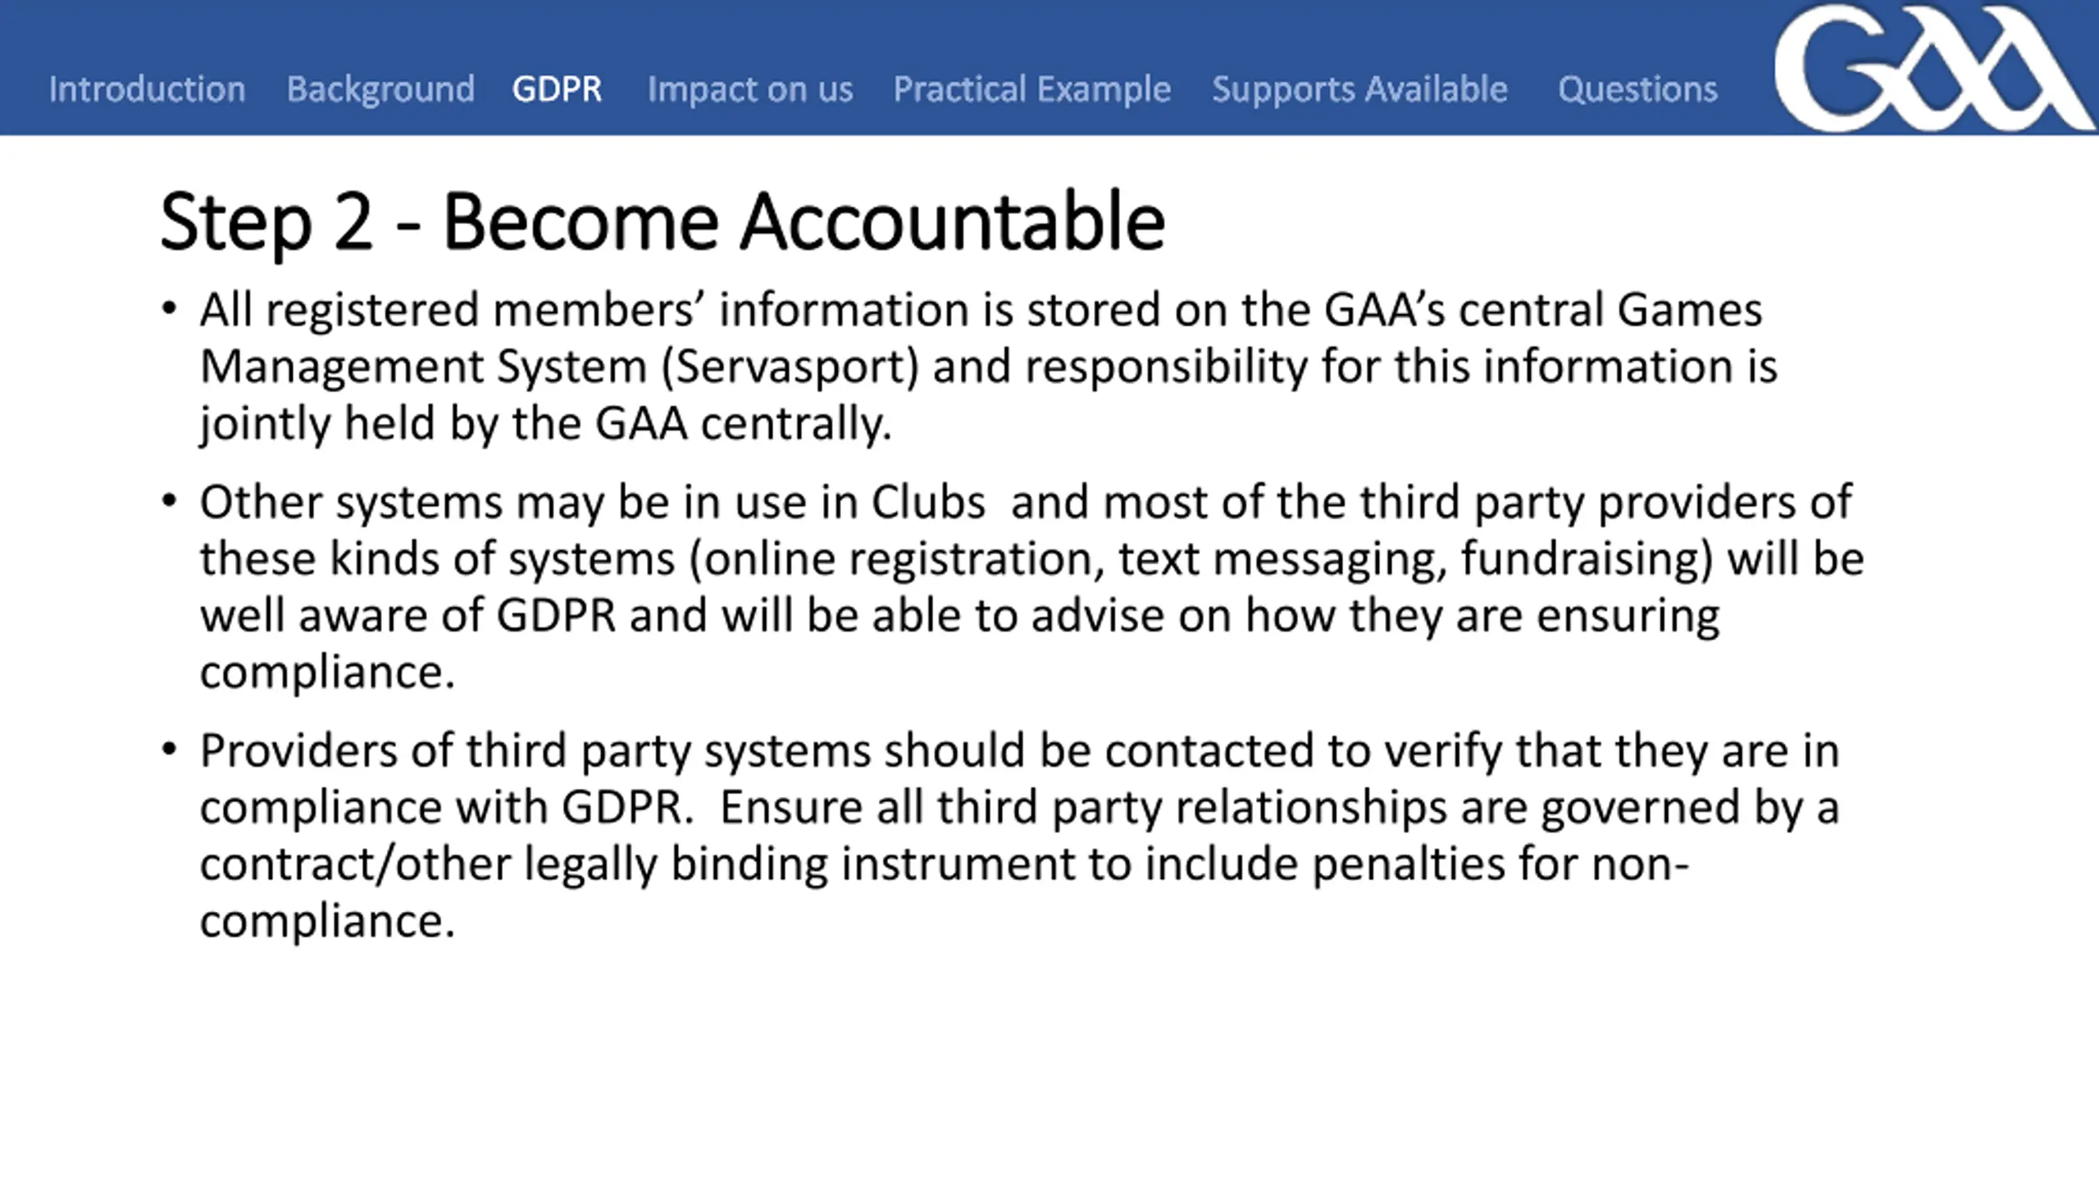Click the blue header bar beside Questions
The width and height of the screenshot is (2099, 1181).
(1746, 89)
